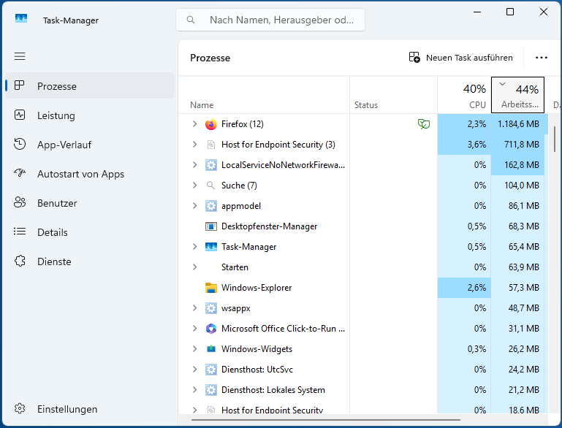Click the vertical scrollbar thumb of process list
562x428 pixels.
click(555, 139)
